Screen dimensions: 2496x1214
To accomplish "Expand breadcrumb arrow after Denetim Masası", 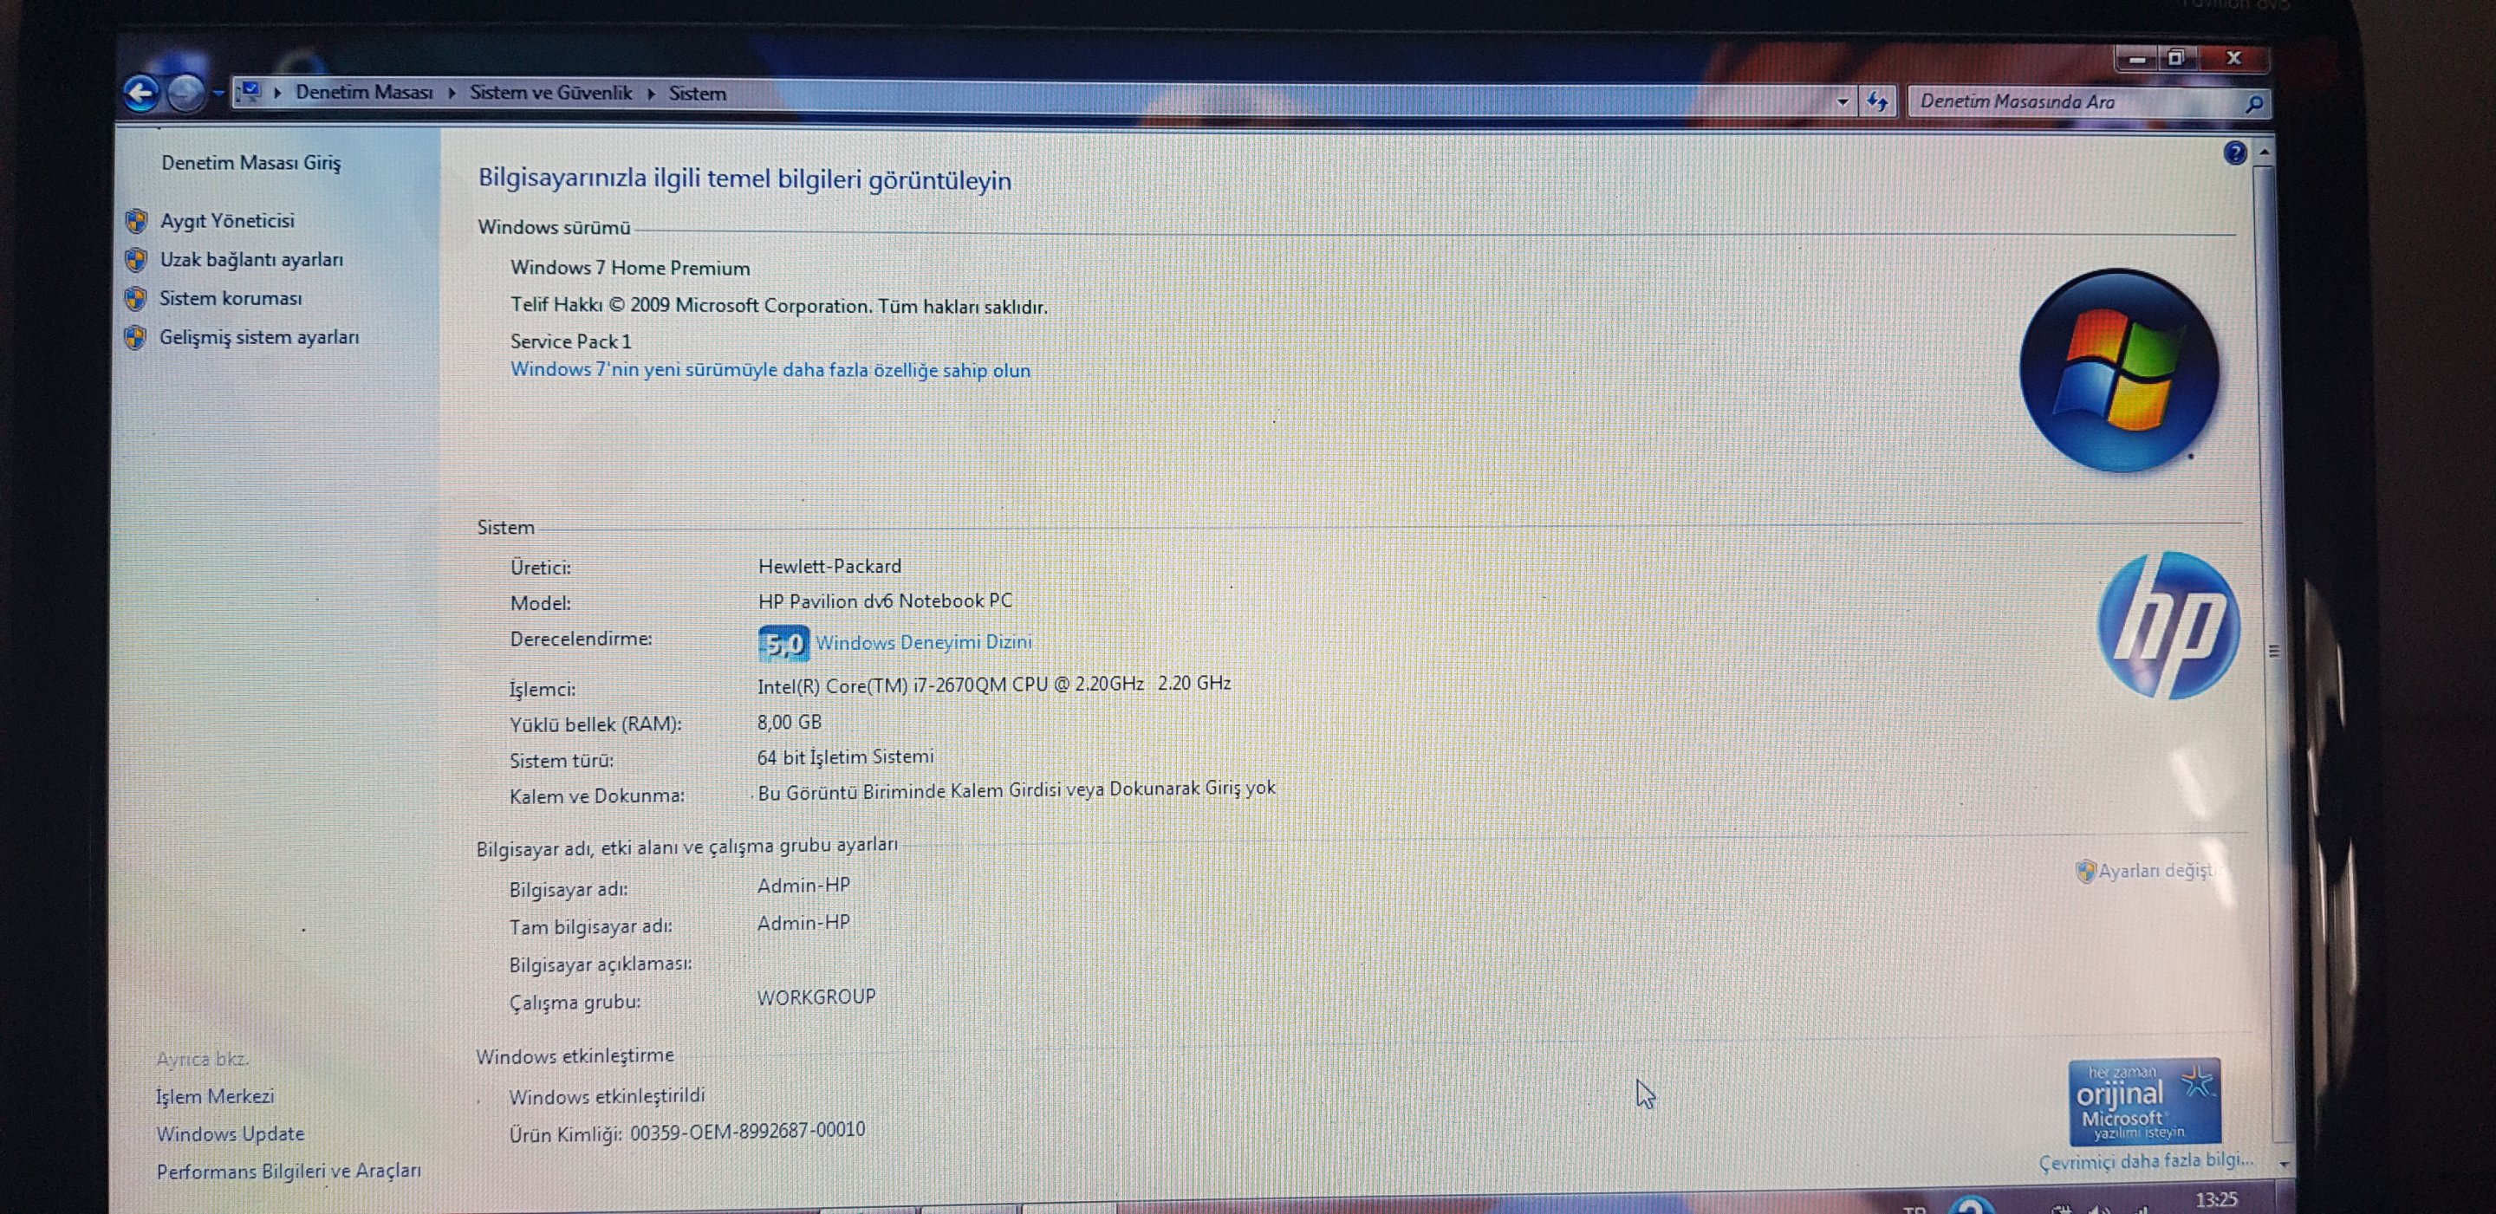I will [x=452, y=93].
